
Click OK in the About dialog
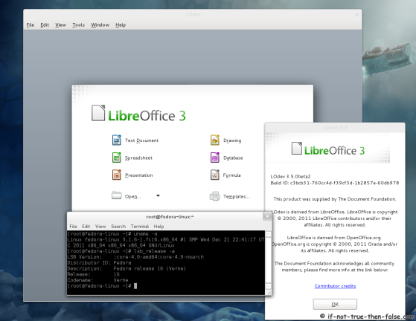click(x=335, y=304)
